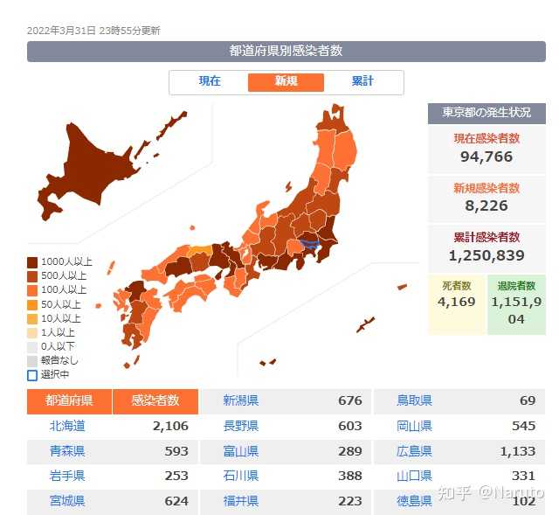Click the Hiroshima count 1,133
Viewport: 559px width, 515px height.
[518, 451]
